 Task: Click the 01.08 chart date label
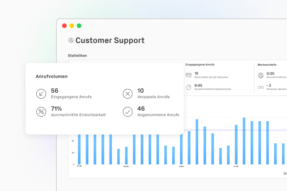click(x=79, y=166)
